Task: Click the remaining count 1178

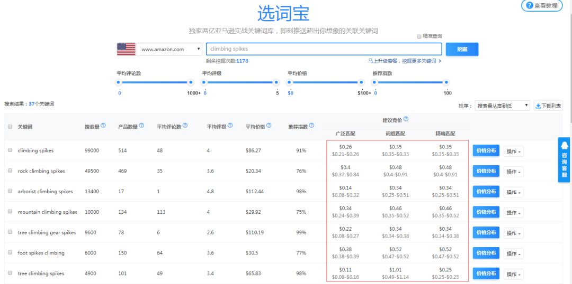Action: (x=242, y=61)
